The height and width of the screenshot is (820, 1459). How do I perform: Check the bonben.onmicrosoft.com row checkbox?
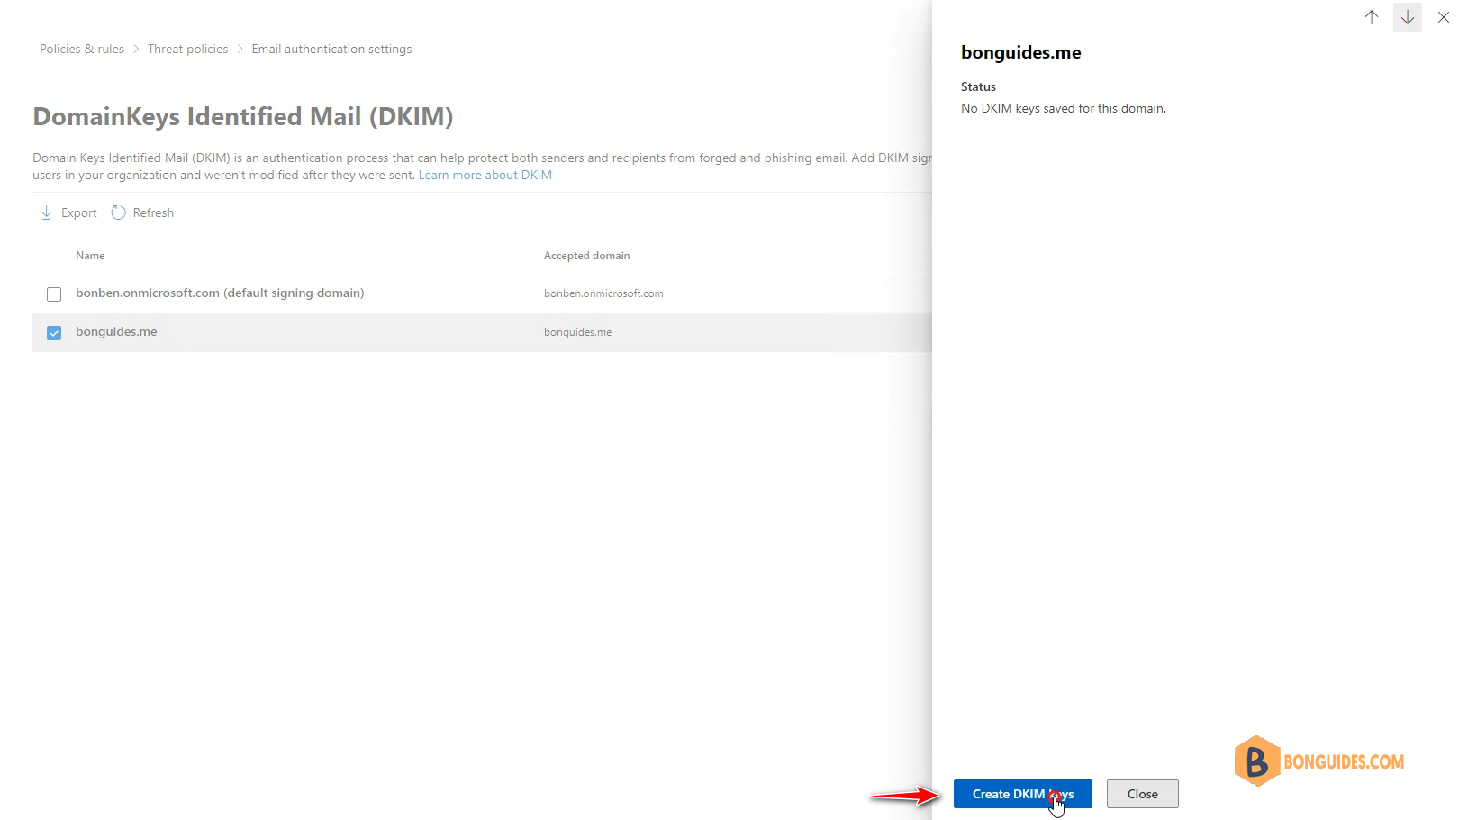(54, 294)
